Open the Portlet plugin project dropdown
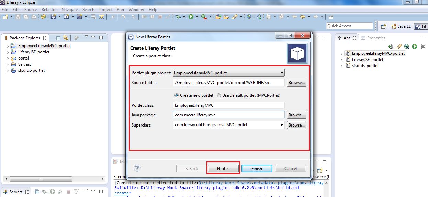The width and height of the screenshot is (428, 197). 282,73
